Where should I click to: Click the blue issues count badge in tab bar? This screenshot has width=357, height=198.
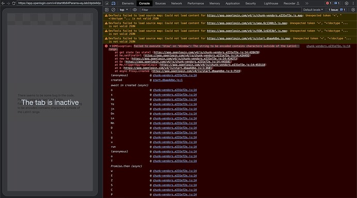[337, 4]
